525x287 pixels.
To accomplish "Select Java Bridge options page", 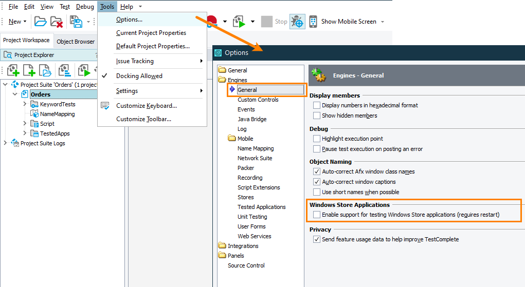I will tap(252, 119).
